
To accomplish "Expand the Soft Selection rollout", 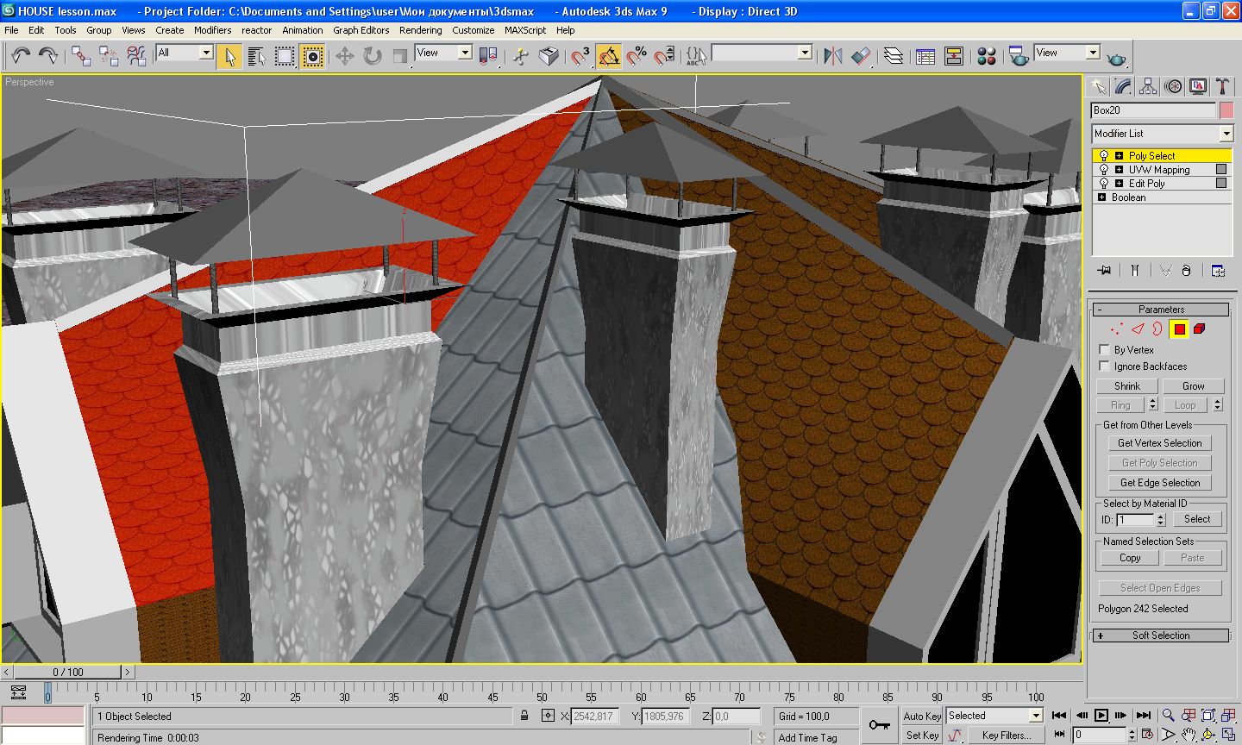I will pos(1161,635).
